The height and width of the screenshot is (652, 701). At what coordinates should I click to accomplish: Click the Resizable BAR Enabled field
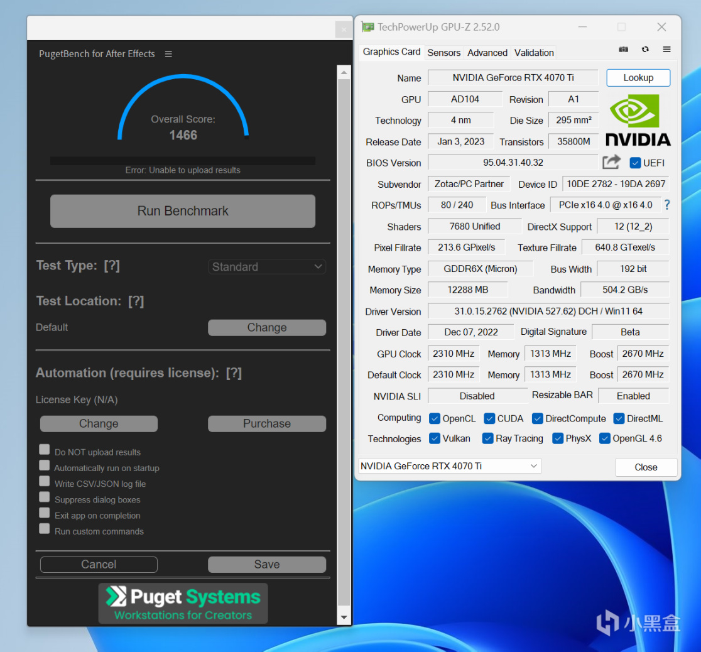tap(634, 396)
